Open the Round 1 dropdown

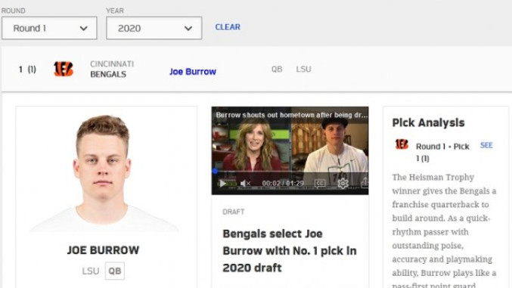49,28
